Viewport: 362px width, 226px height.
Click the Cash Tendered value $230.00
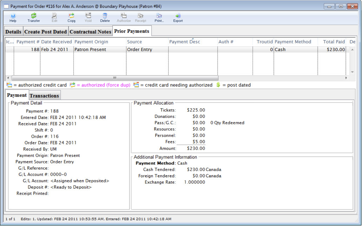[196, 169]
